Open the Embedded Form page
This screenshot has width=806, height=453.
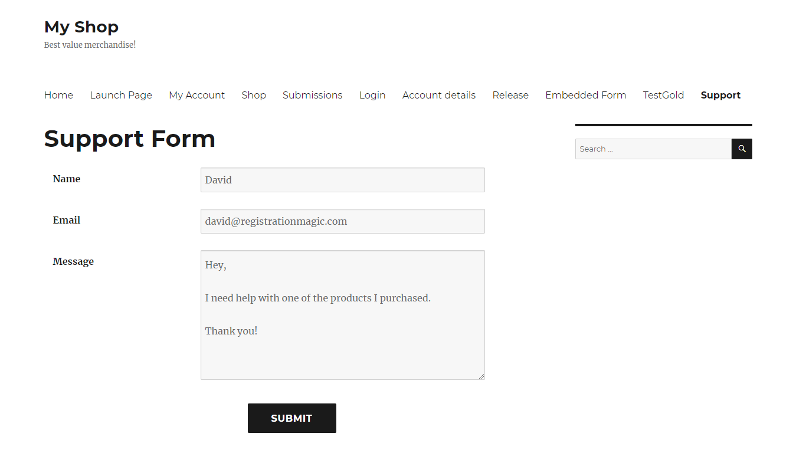[x=585, y=95]
